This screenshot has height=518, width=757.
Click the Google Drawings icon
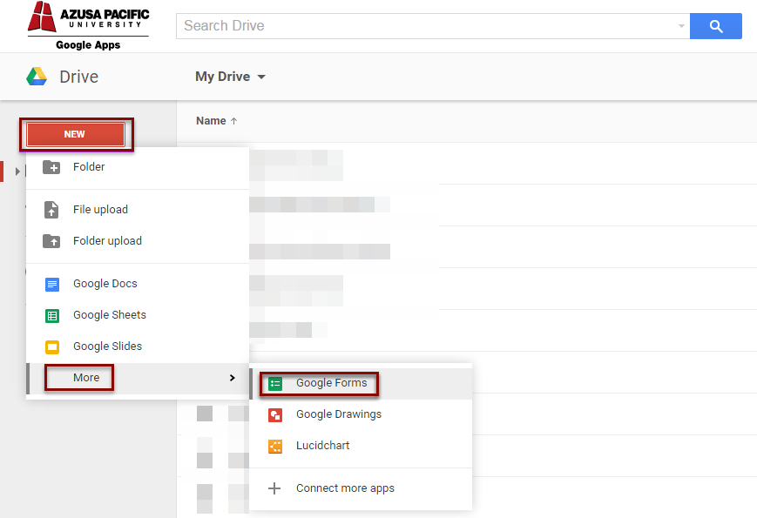[x=275, y=415]
